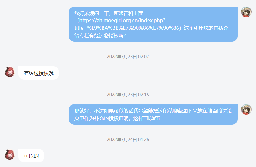
Task: Click the blue message starting with 那就好
Action: click(153, 114)
